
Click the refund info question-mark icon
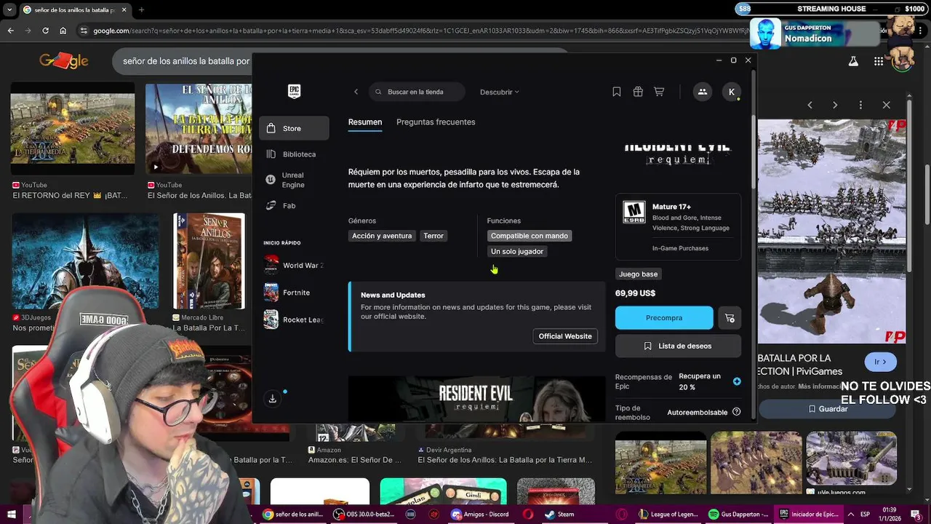(x=736, y=412)
